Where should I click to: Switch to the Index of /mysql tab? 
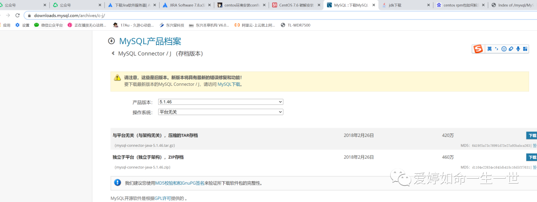(x=512, y=5)
